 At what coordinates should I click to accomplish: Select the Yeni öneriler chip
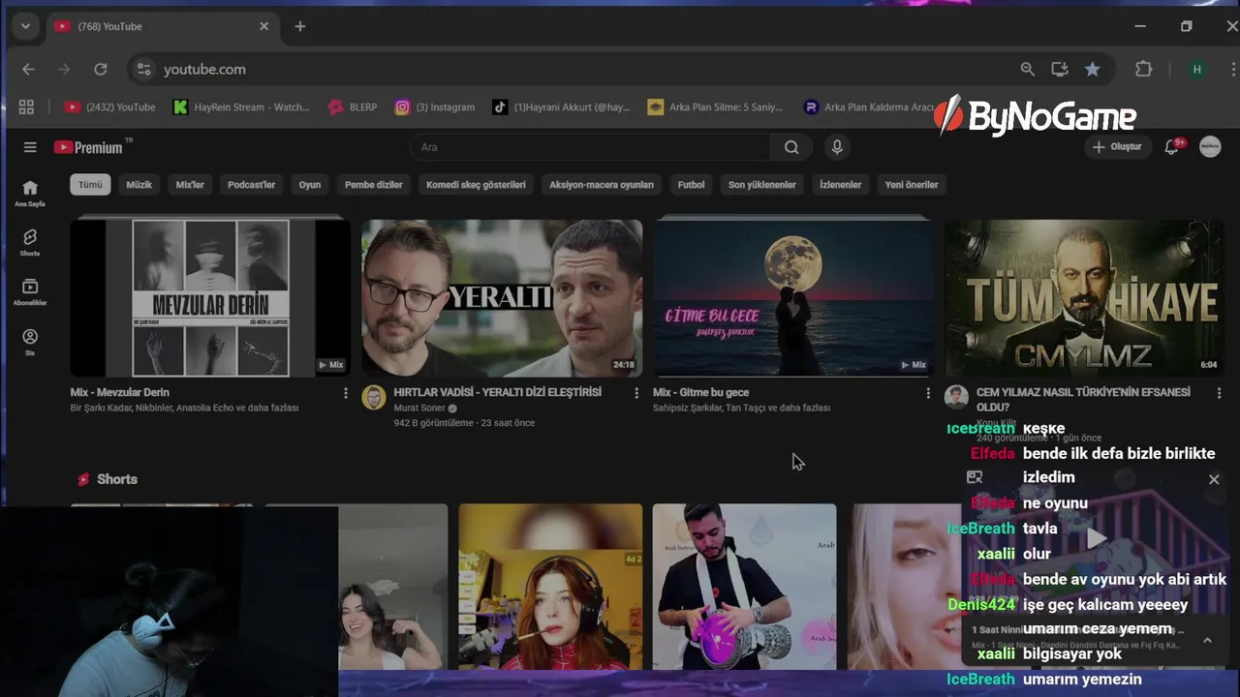(x=912, y=185)
